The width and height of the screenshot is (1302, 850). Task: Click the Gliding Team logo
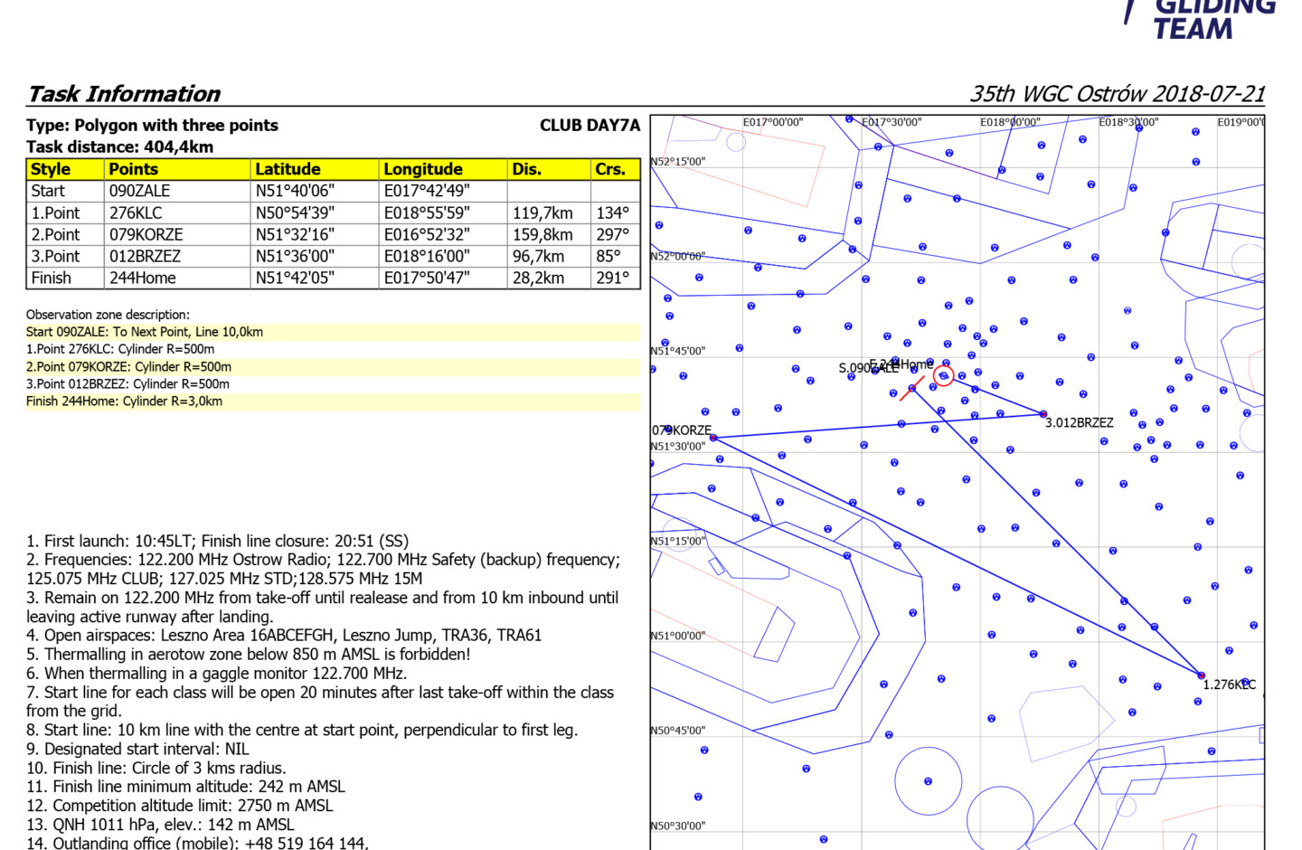(x=1202, y=20)
